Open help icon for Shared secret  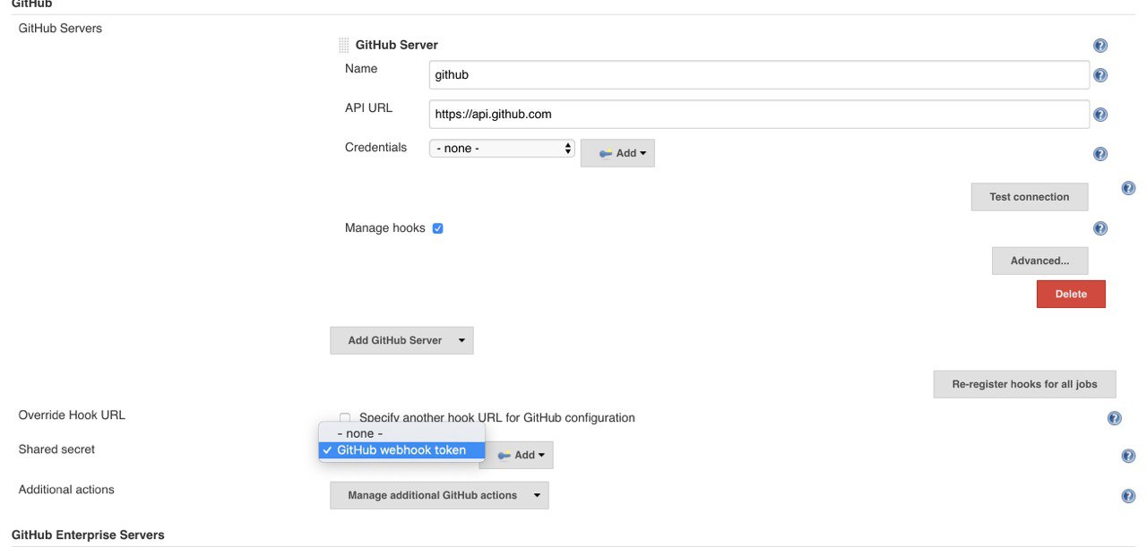[1128, 456]
